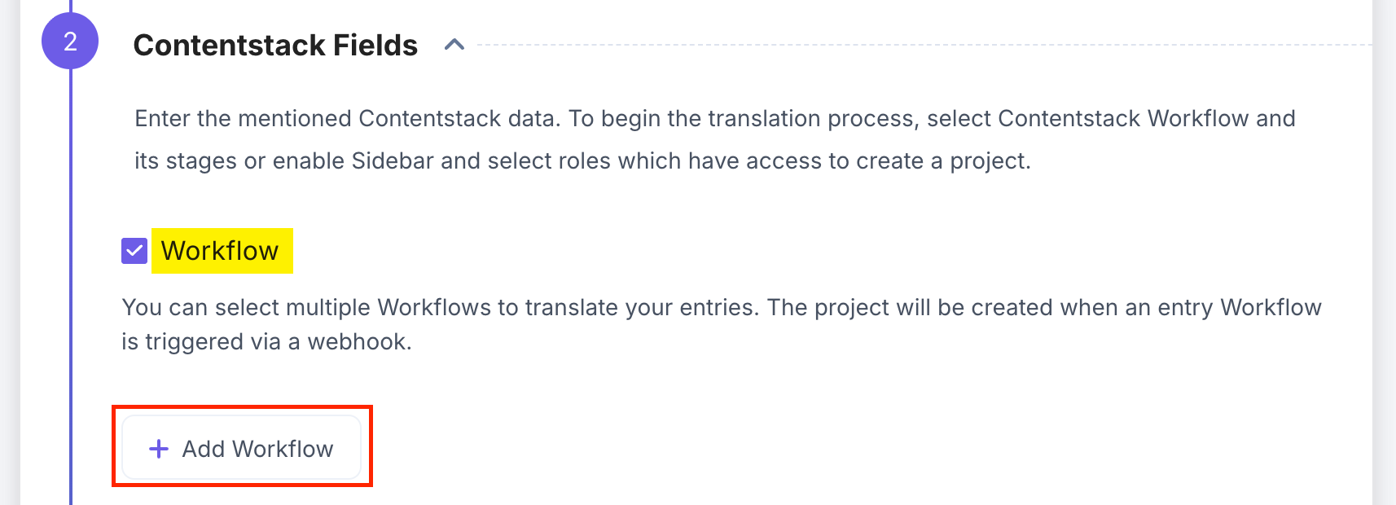Click the highlighted Workflow label
The height and width of the screenshot is (505, 1396).
pyautogui.click(x=219, y=251)
